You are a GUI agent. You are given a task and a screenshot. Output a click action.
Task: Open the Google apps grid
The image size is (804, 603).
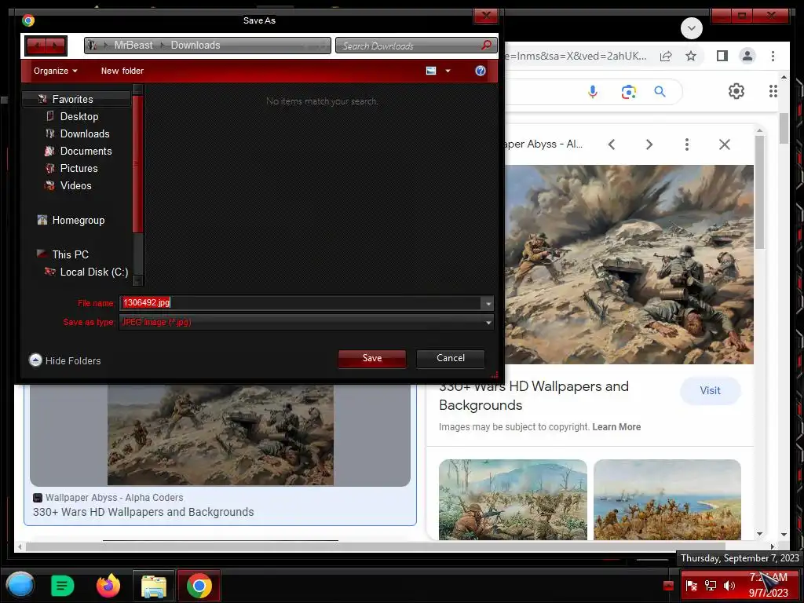click(773, 91)
